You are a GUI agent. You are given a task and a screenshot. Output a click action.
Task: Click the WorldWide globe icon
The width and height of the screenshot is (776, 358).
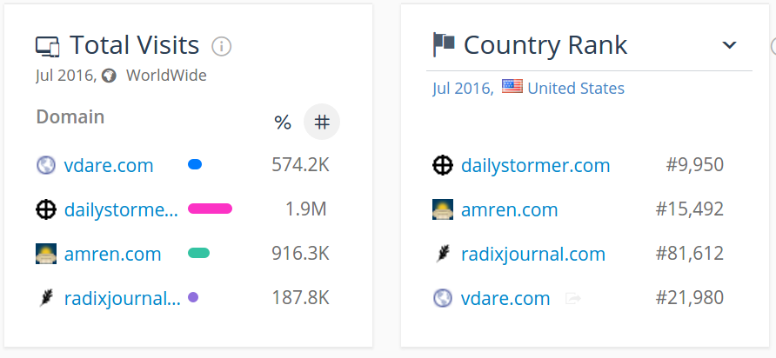pos(109,76)
